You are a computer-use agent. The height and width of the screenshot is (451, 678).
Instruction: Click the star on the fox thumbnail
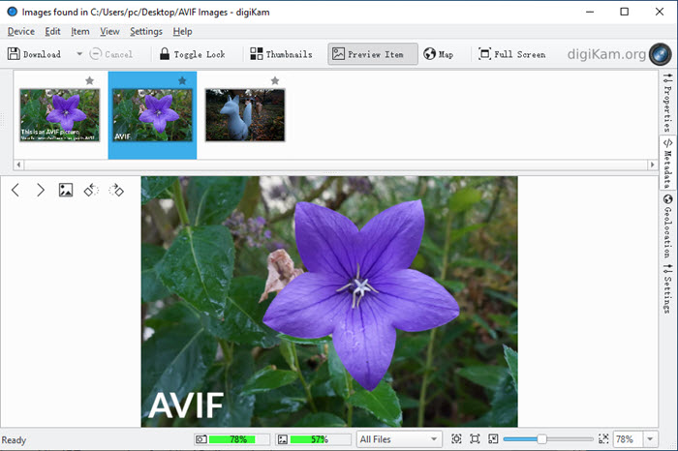pyautogui.click(x=275, y=80)
